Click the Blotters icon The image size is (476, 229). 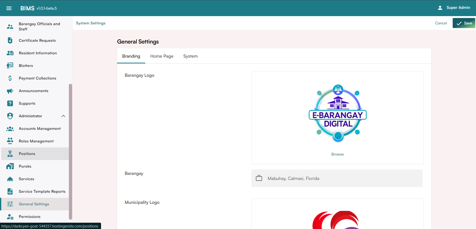10,66
